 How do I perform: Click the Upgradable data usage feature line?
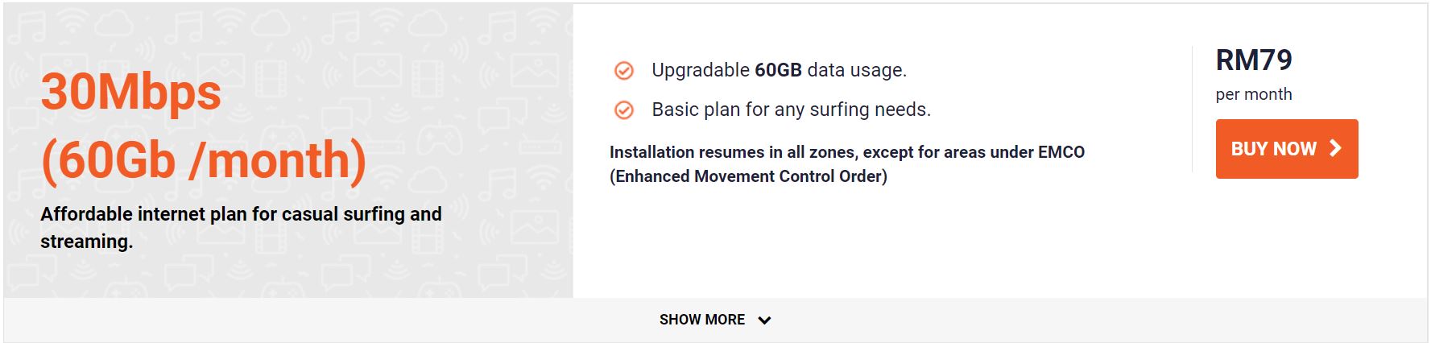tap(779, 71)
